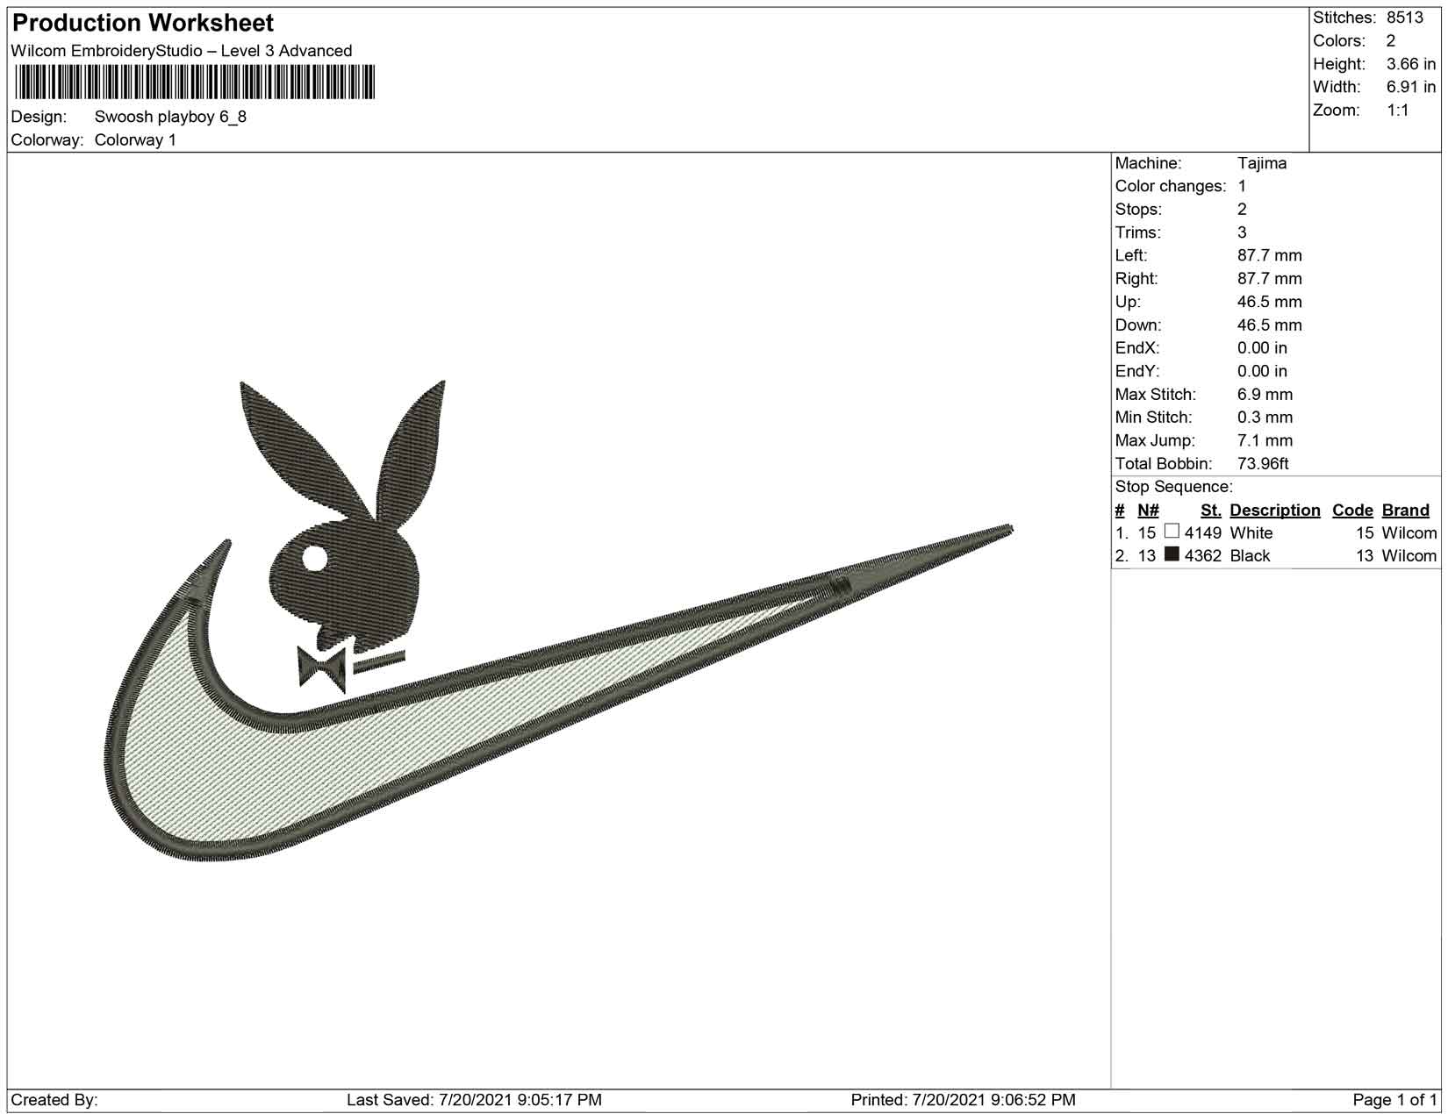Image resolution: width=1448 pixels, height=1114 pixels.
Task: Click the "Wilcom" brand in the Black row
Action: pos(1409,556)
